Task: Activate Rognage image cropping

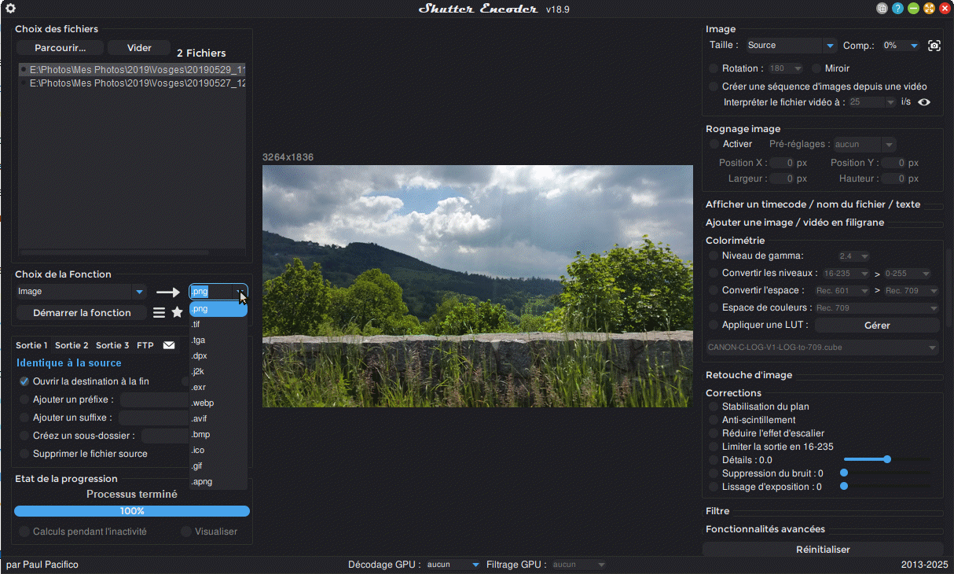Action: [x=714, y=144]
